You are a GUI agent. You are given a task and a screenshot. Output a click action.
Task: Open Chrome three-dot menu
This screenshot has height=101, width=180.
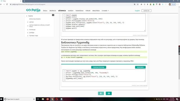(x=178, y=4)
